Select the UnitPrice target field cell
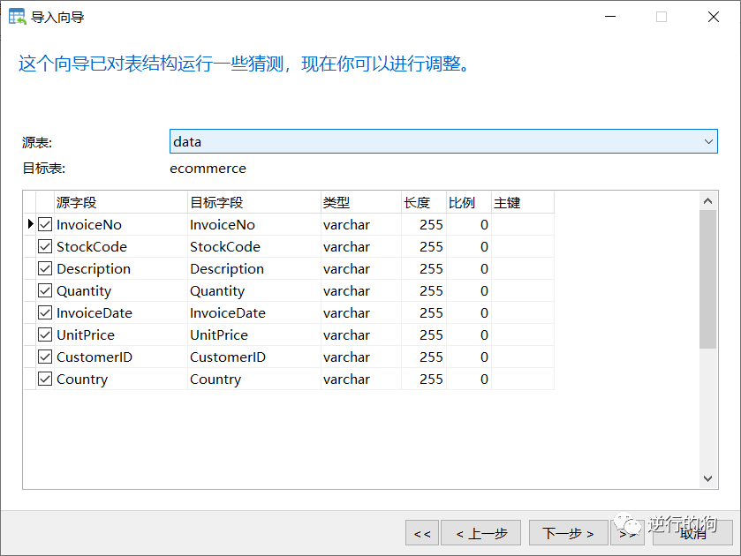The image size is (741, 556). 254,334
